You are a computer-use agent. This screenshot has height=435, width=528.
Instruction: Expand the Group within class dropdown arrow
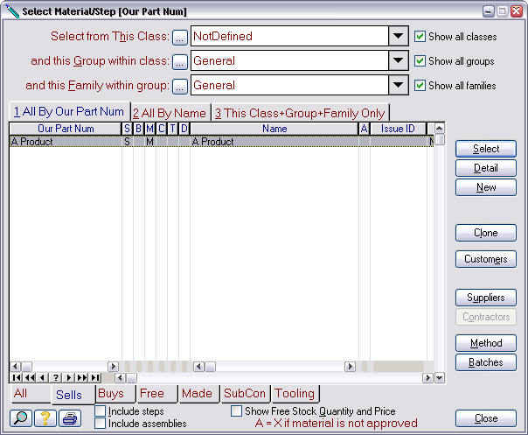click(x=399, y=60)
